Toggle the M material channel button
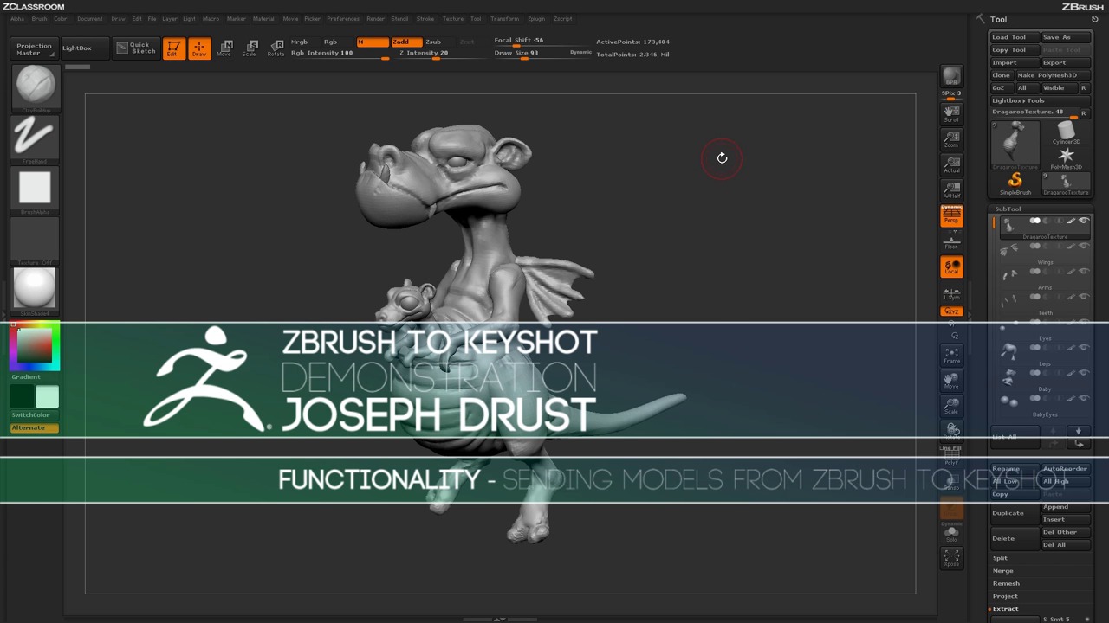This screenshot has width=1109, height=623. point(372,42)
